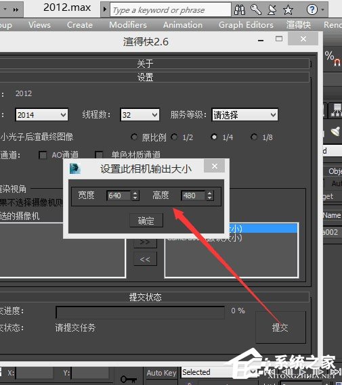Viewport: 342px width, 385px height.
Task: Click the 提交进度 progress bar
Action: 140,313
